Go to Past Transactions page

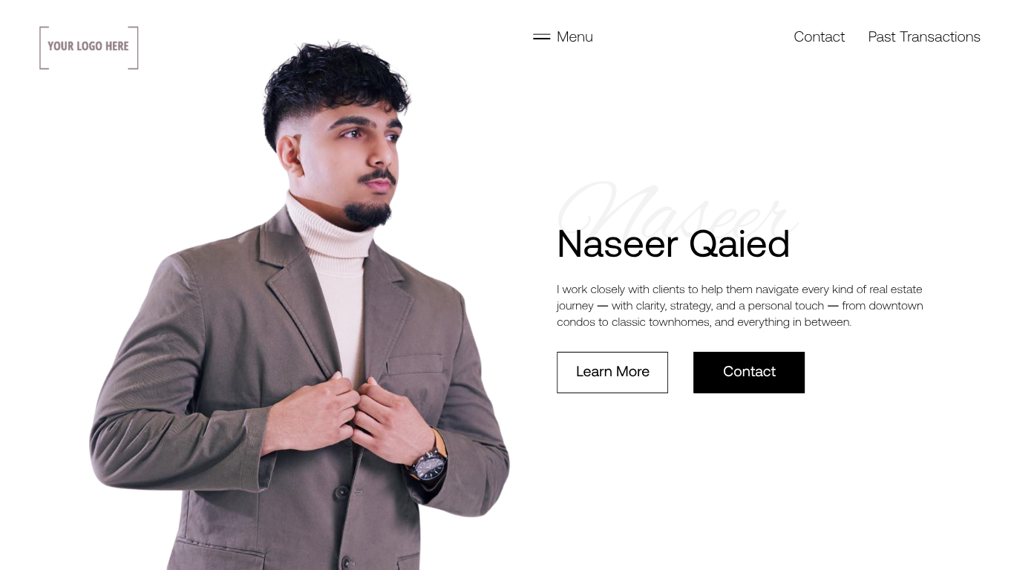(924, 36)
